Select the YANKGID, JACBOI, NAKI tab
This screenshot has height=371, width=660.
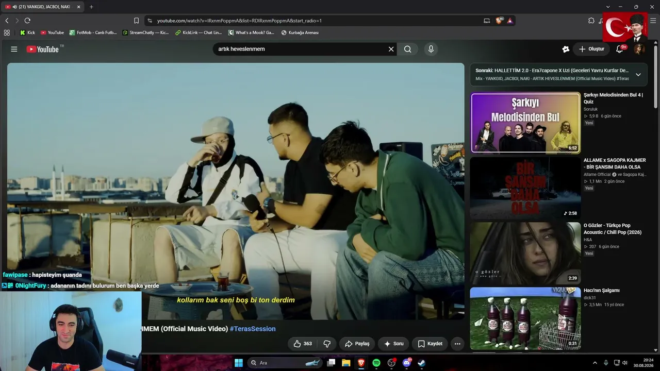coord(43,7)
